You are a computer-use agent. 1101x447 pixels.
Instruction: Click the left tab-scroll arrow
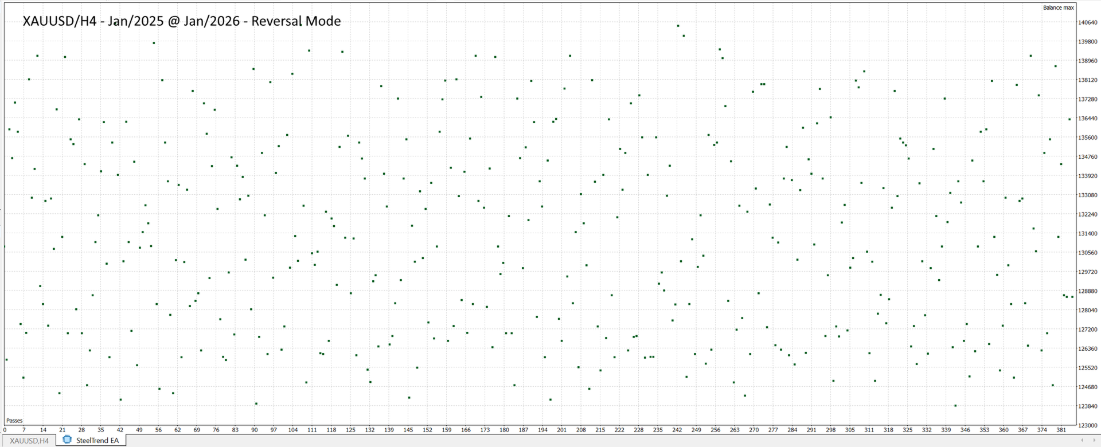pyautogui.click(x=1082, y=440)
